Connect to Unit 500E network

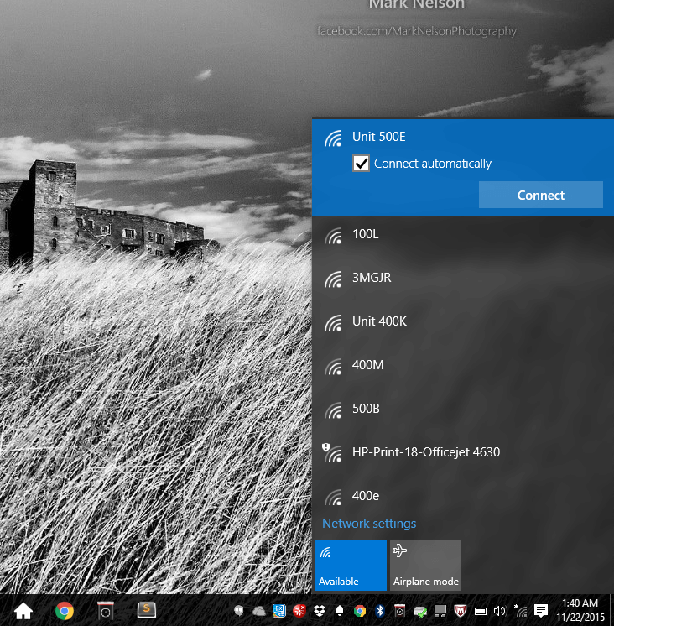541,195
